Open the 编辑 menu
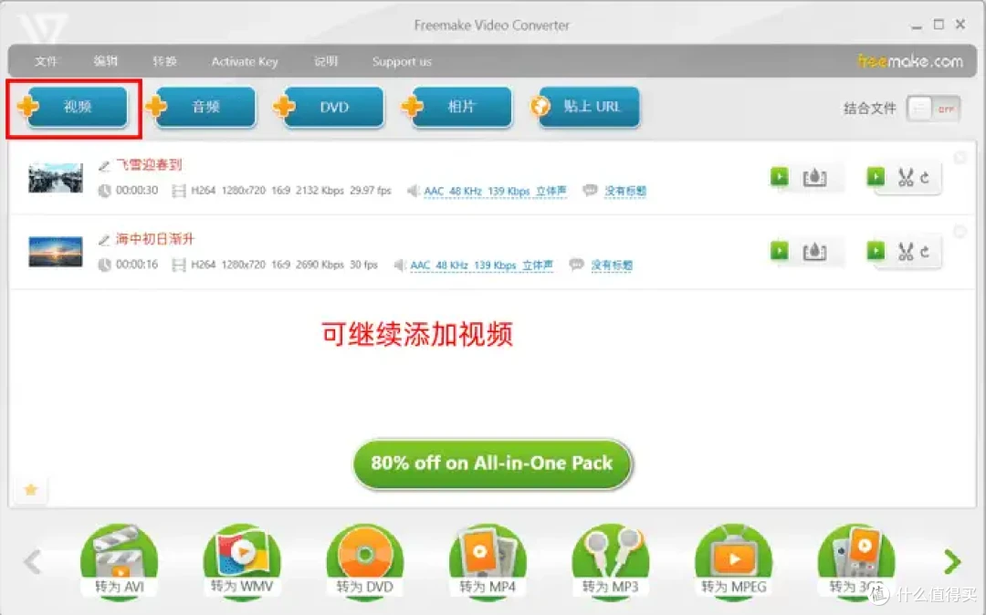 click(x=105, y=61)
